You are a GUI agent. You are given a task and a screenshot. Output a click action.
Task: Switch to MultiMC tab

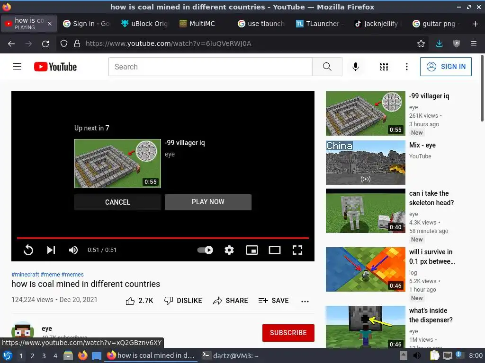point(202,24)
